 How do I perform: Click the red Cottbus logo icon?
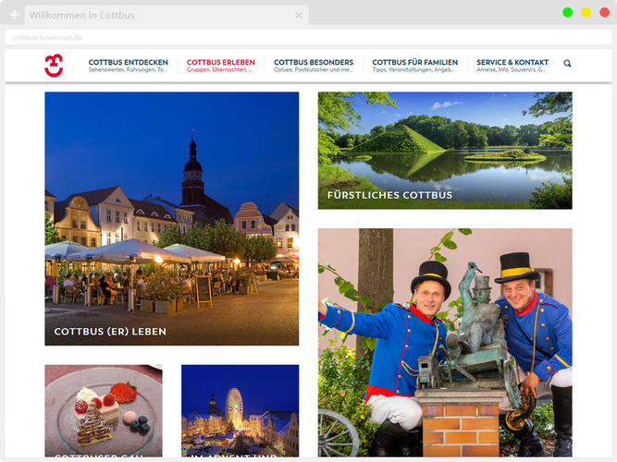(x=54, y=66)
